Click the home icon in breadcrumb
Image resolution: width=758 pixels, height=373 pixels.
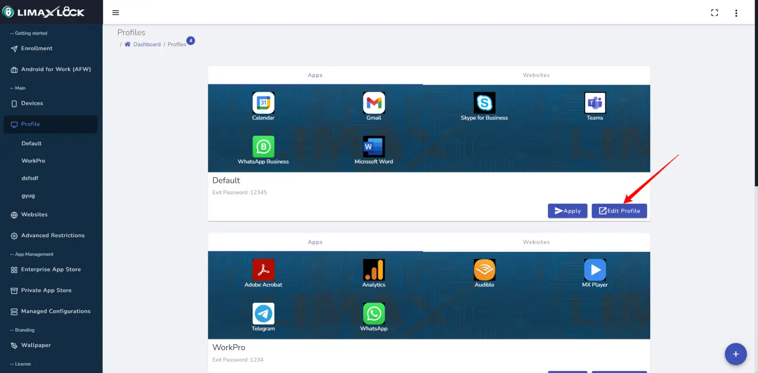pyautogui.click(x=127, y=44)
